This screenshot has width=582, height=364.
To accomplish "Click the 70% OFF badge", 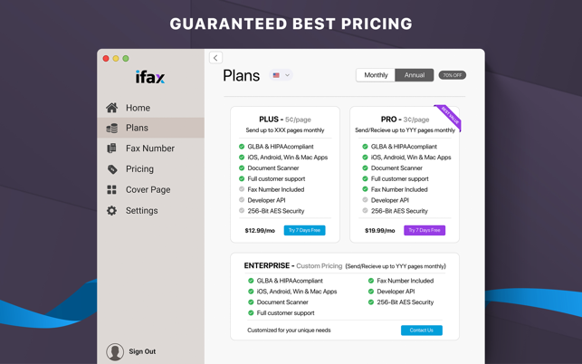I will [x=452, y=75].
